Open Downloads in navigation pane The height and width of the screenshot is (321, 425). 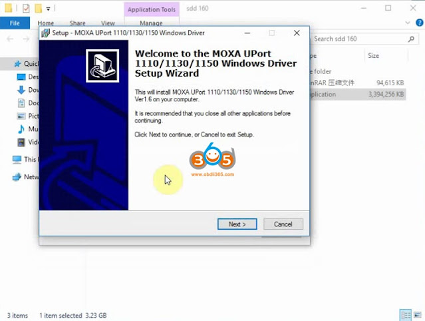(x=28, y=90)
